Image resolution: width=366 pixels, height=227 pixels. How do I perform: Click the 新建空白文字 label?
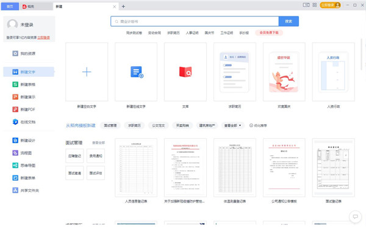pos(87,107)
